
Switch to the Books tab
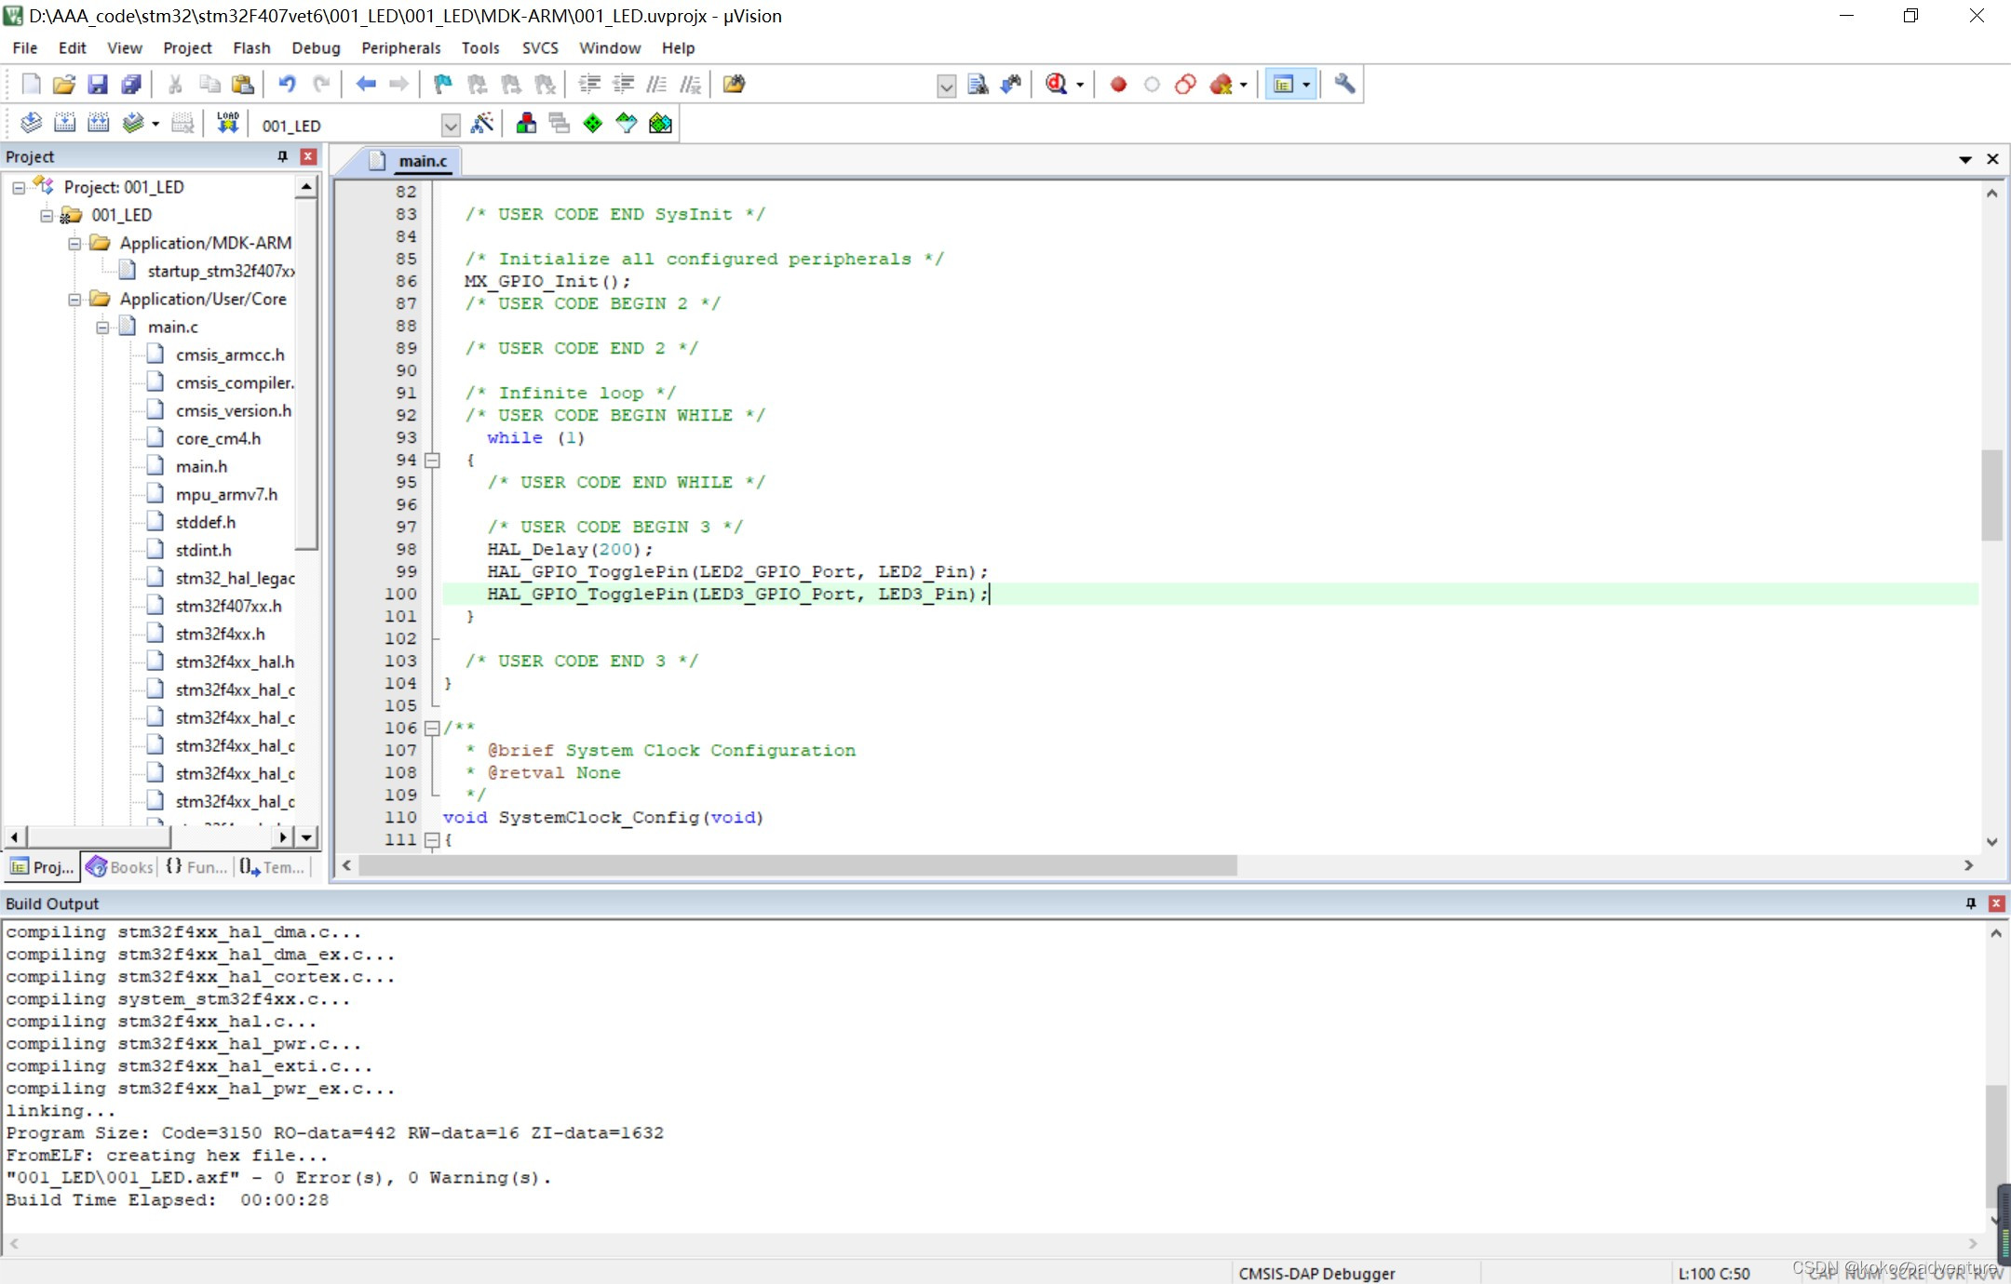pos(120,867)
